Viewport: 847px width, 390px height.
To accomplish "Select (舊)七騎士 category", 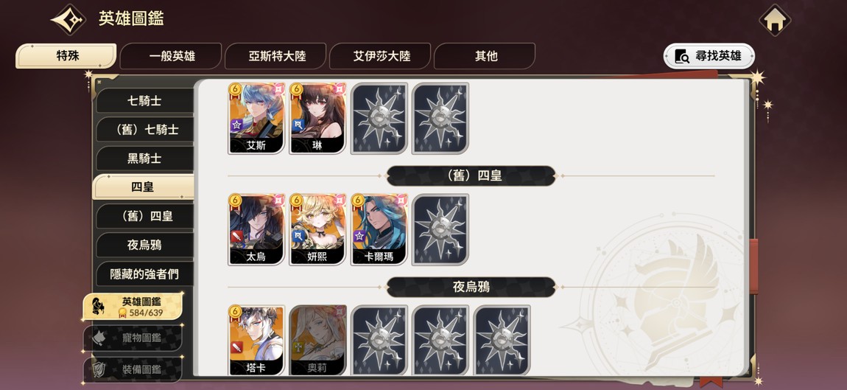I will click(144, 130).
